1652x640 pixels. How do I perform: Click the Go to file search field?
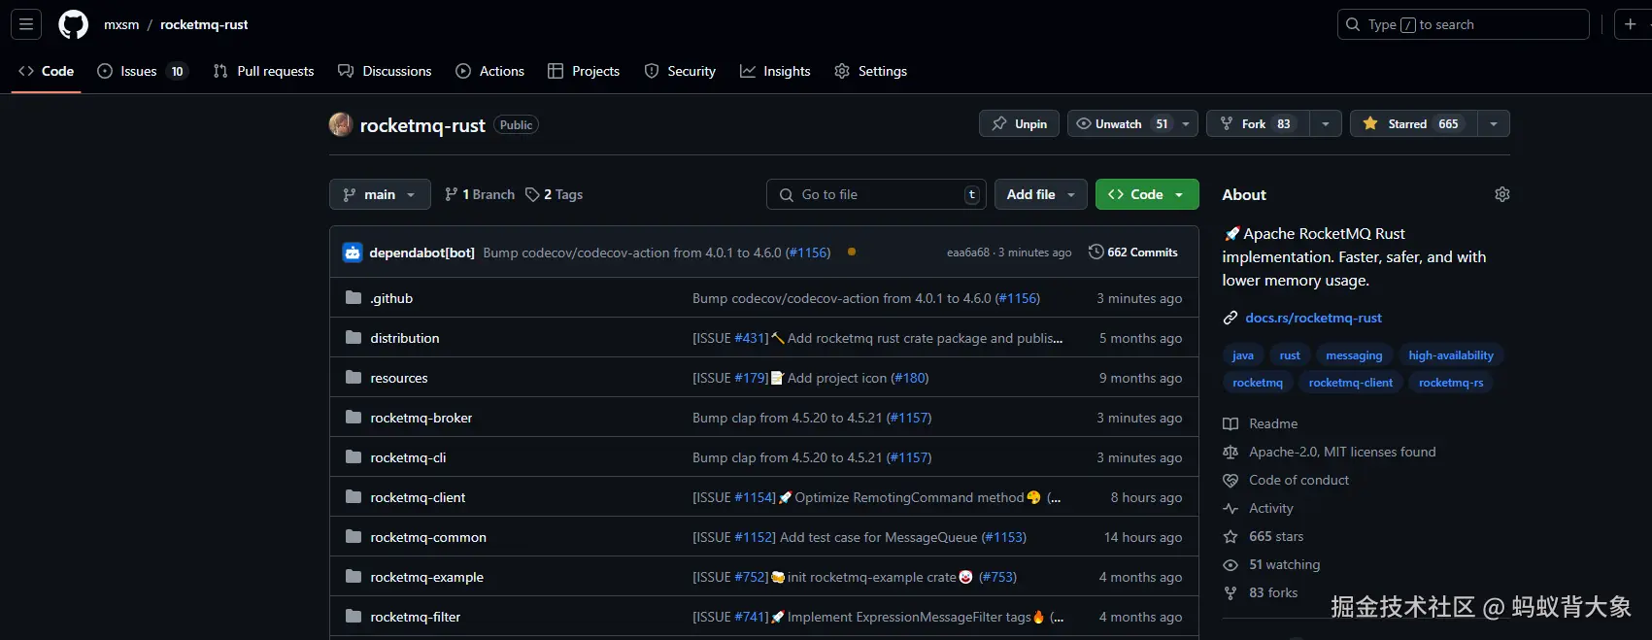click(x=874, y=194)
